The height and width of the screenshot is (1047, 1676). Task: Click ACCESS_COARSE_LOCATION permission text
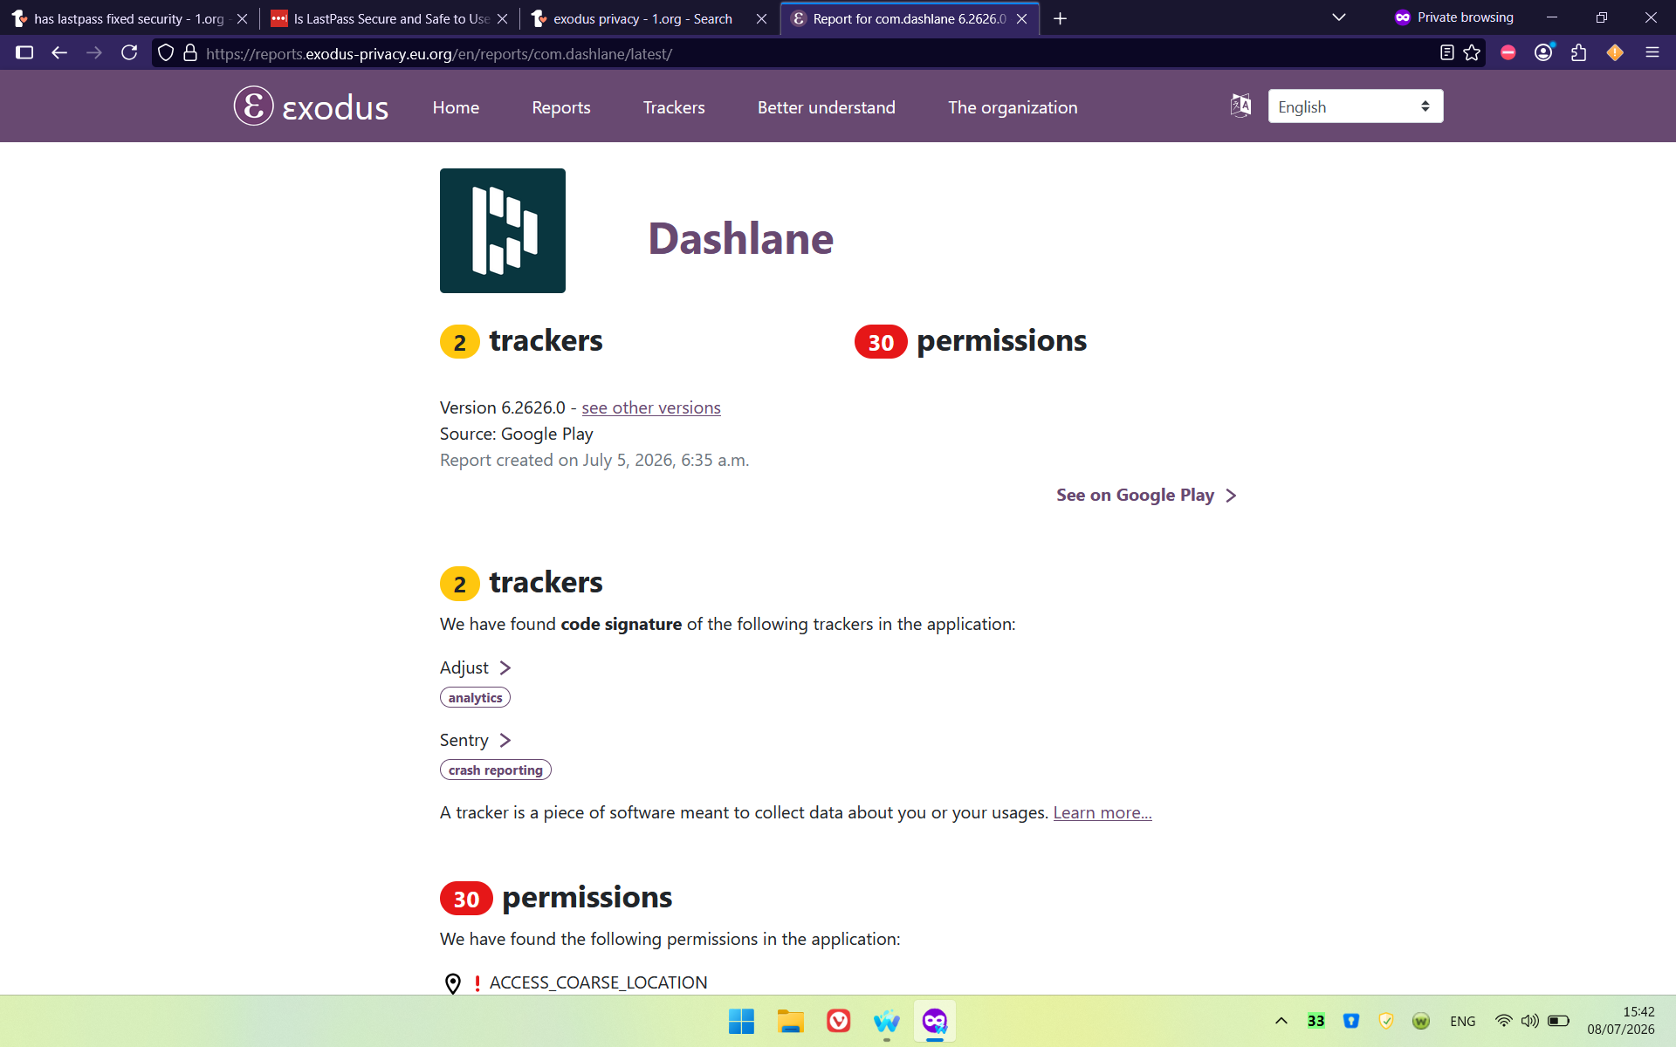tap(598, 982)
